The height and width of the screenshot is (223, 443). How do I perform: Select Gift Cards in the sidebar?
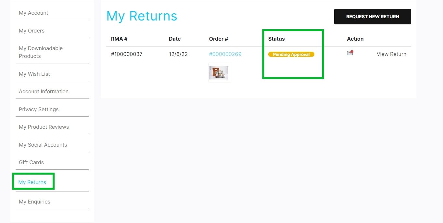click(x=31, y=163)
